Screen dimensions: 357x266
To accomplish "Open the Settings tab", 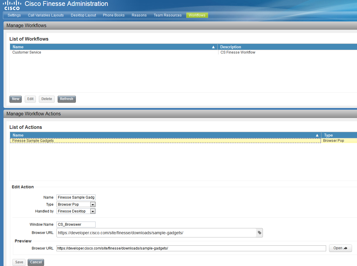I will [14, 15].
